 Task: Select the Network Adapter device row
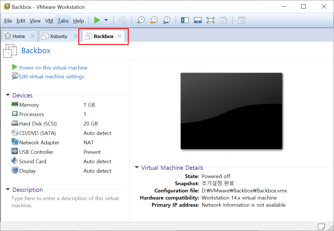coord(61,142)
